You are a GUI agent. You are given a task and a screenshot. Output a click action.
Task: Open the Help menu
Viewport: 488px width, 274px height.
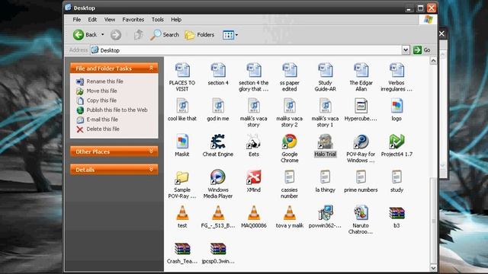(x=176, y=20)
